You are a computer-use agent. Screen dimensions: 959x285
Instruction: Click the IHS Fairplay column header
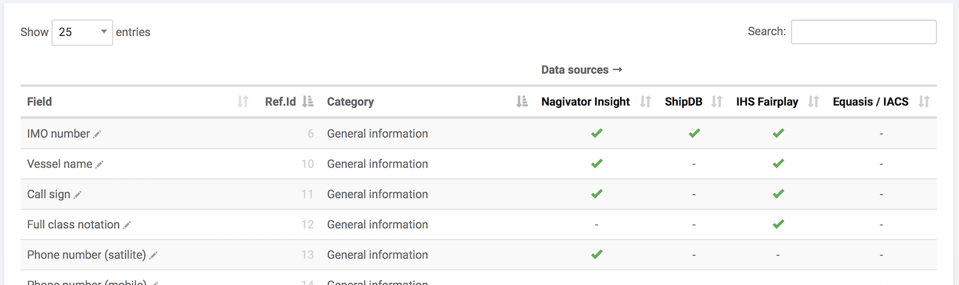(x=767, y=102)
